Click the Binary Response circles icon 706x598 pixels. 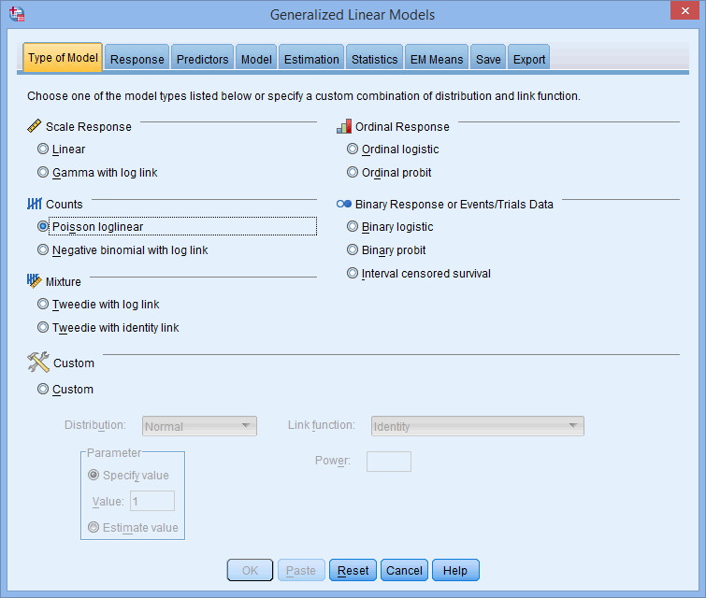(344, 204)
